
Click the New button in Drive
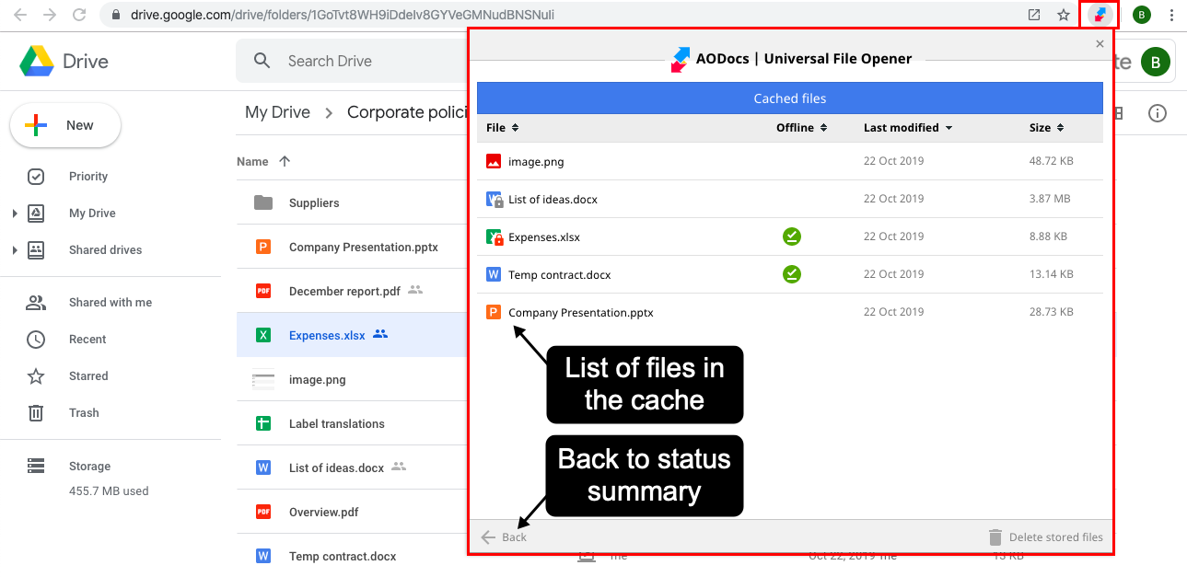pos(64,124)
